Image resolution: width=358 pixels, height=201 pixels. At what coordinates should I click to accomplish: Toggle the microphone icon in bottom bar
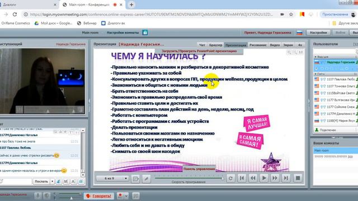point(38,195)
